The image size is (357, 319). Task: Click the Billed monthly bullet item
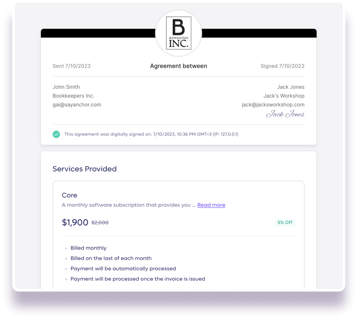[88, 248]
